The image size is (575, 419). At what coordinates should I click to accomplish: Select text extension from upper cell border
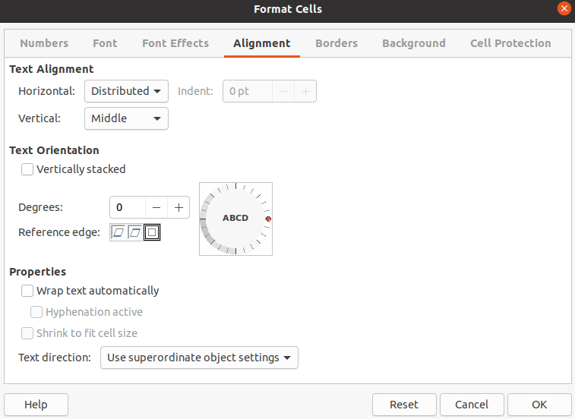pyautogui.click(x=135, y=232)
